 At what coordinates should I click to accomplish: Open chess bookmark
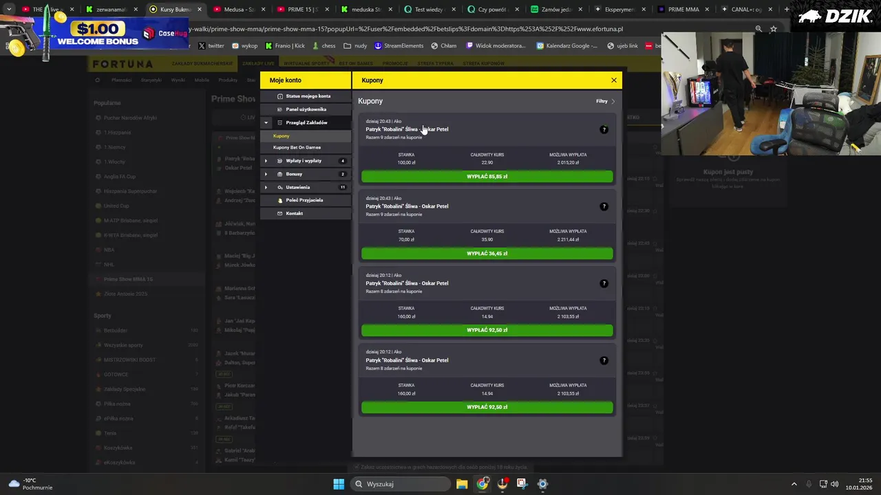point(324,46)
